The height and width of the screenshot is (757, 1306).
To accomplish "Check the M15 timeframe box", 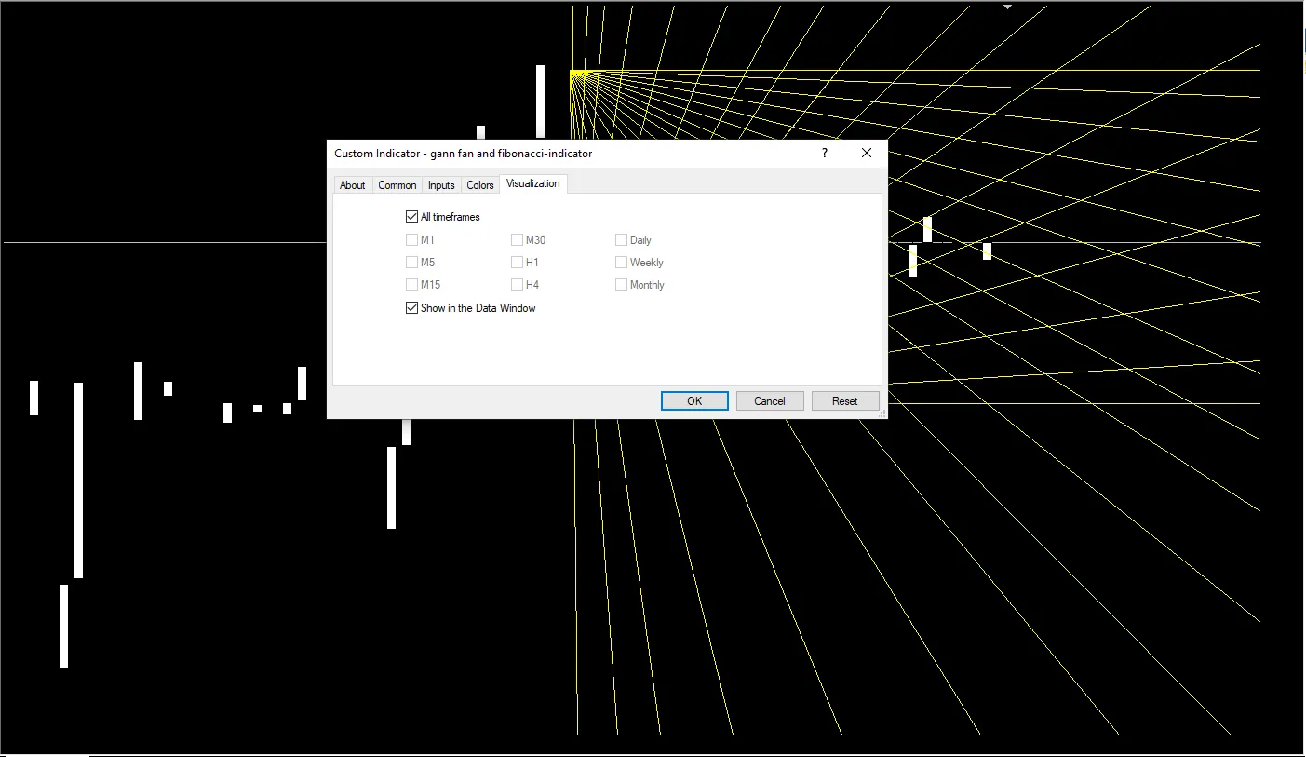I will [x=412, y=285].
